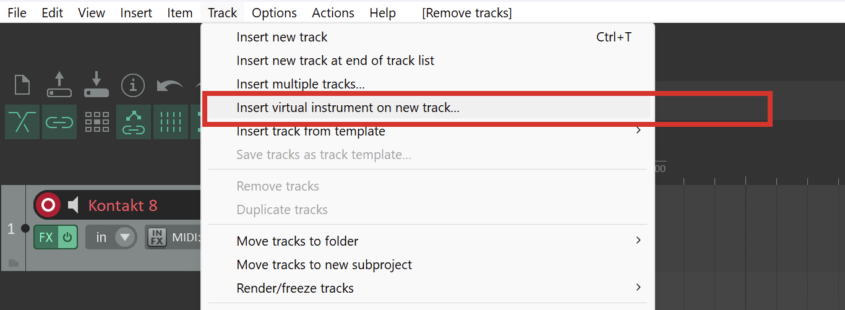Image resolution: width=845 pixels, height=310 pixels.
Task: Expand the Render/freeze tracks submenu
Action: [x=638, y=288]
